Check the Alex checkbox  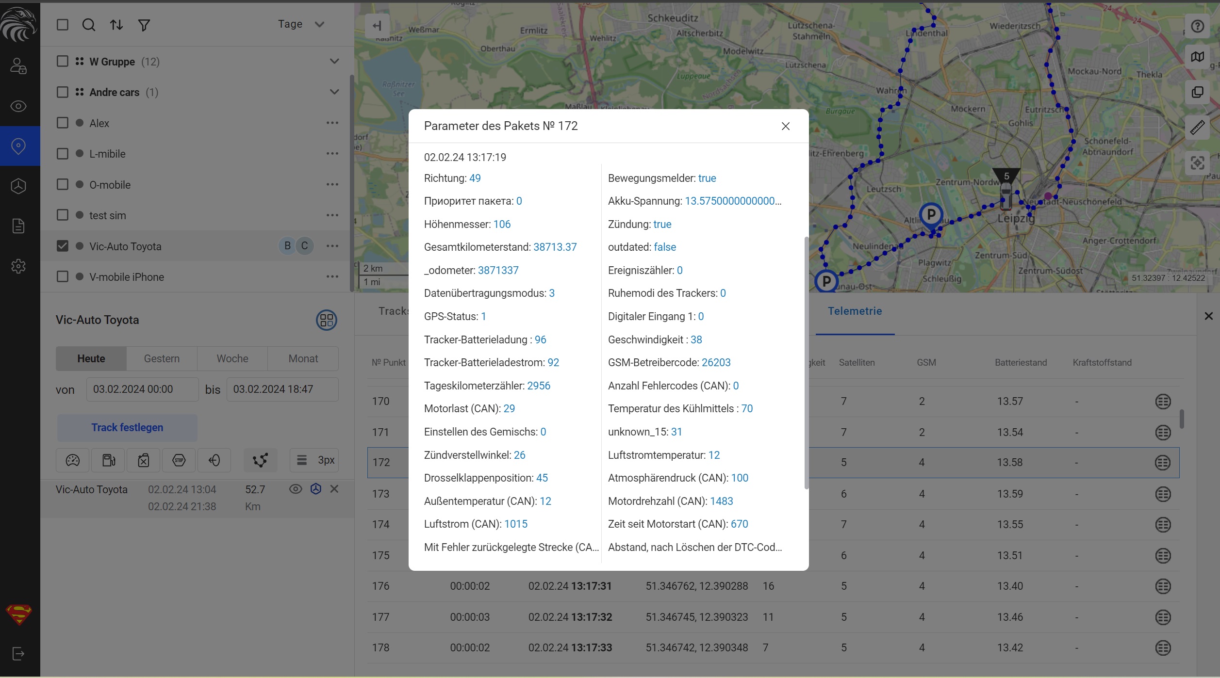pyautogui.click(x=63, y=123)
